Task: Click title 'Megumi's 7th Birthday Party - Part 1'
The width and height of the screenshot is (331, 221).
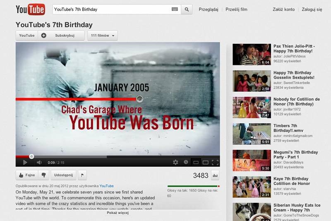Action: pyautogui.click(x=295, y=154)
